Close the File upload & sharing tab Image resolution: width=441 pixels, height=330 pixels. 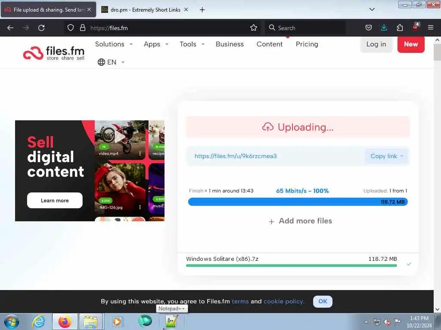pos(89,9)
